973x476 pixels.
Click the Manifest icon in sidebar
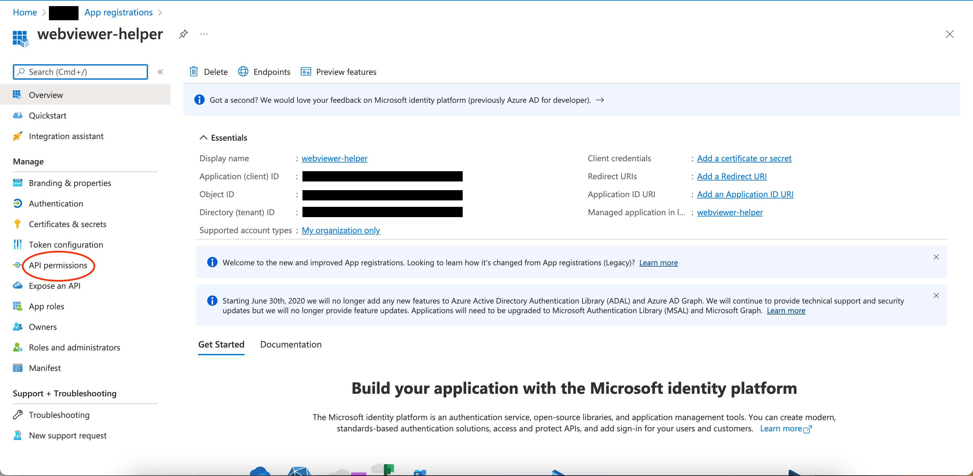tap(17, 368)
